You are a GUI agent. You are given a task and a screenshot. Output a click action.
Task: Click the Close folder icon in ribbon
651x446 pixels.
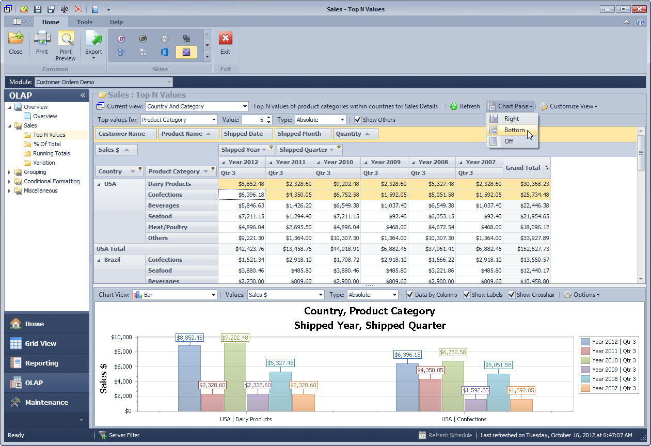[15, 39]
